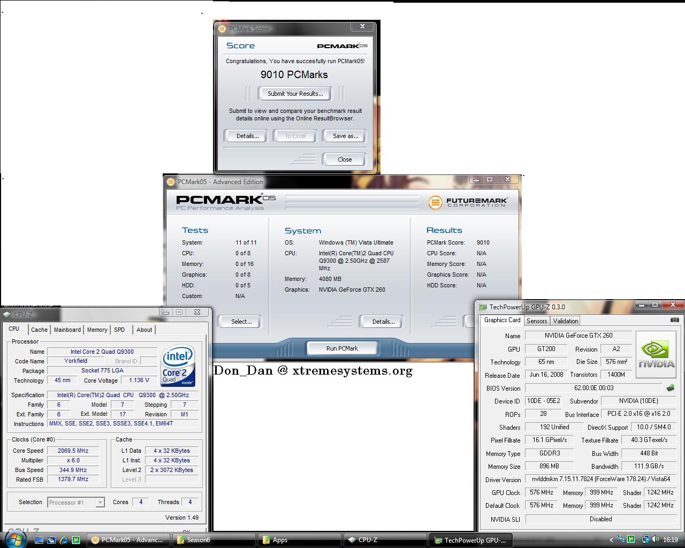The width and height of the screenshot is (685, 548).
Task: Open the Memory tab in CPU-Z
Action: 97,330
